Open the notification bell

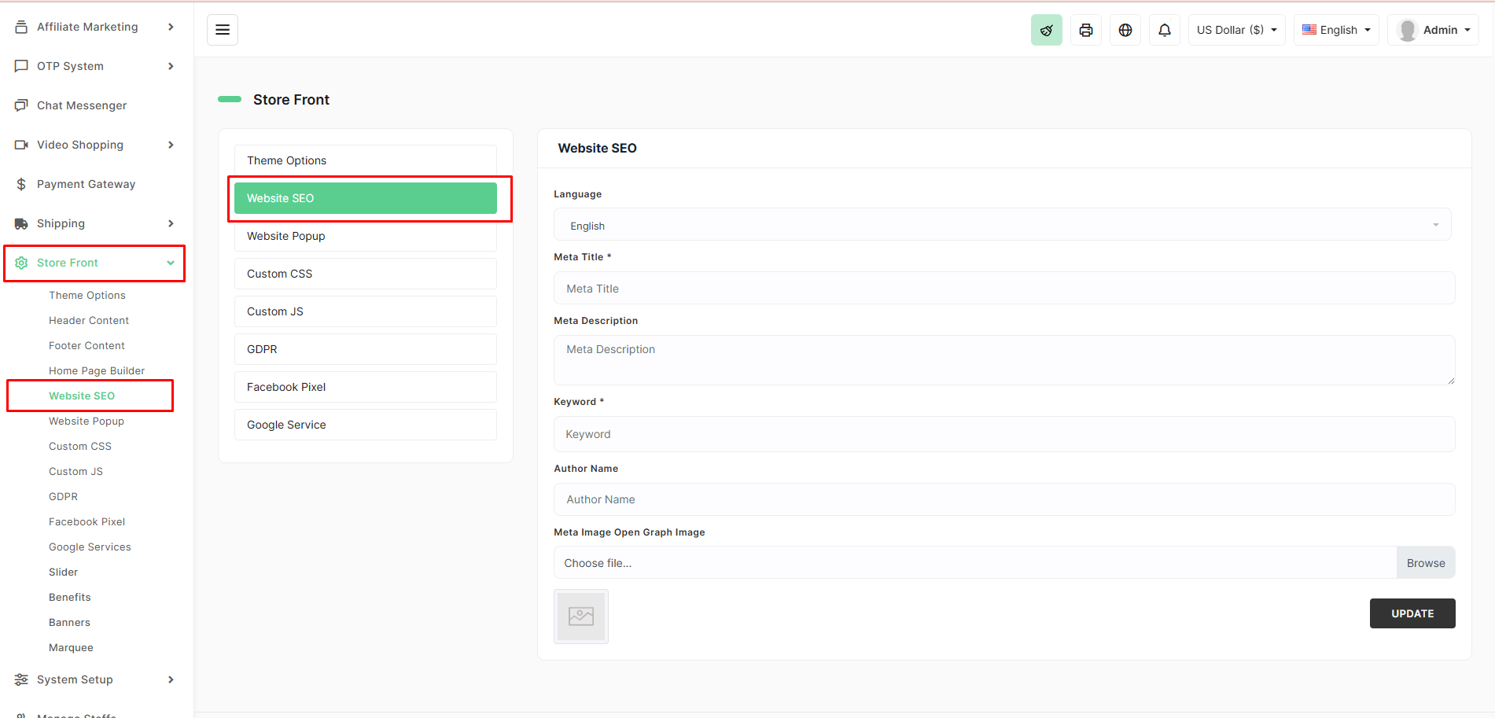pyautogui.click(x=1164, y=29)
